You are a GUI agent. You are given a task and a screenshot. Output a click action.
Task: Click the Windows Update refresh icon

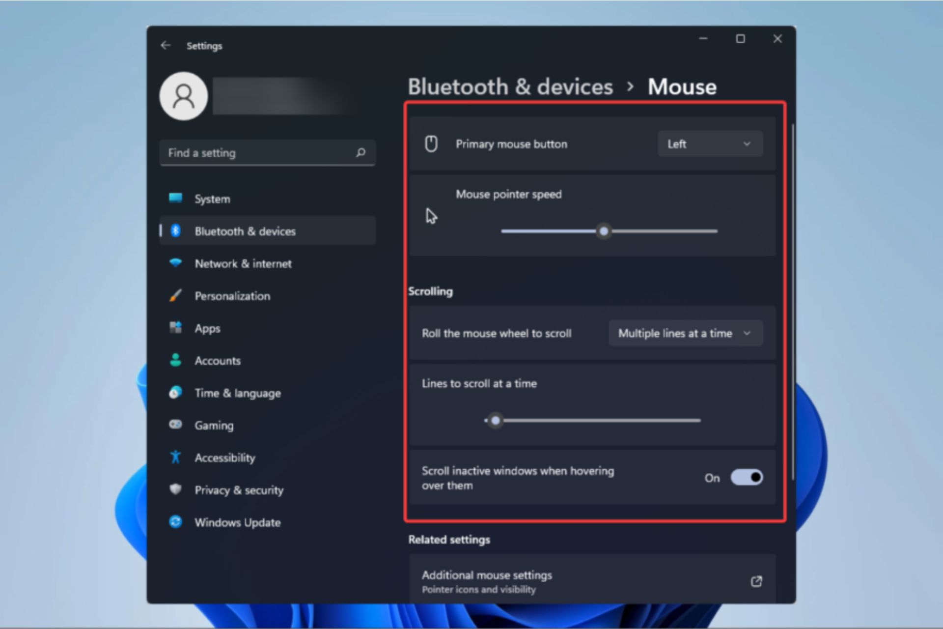point(175,521)
